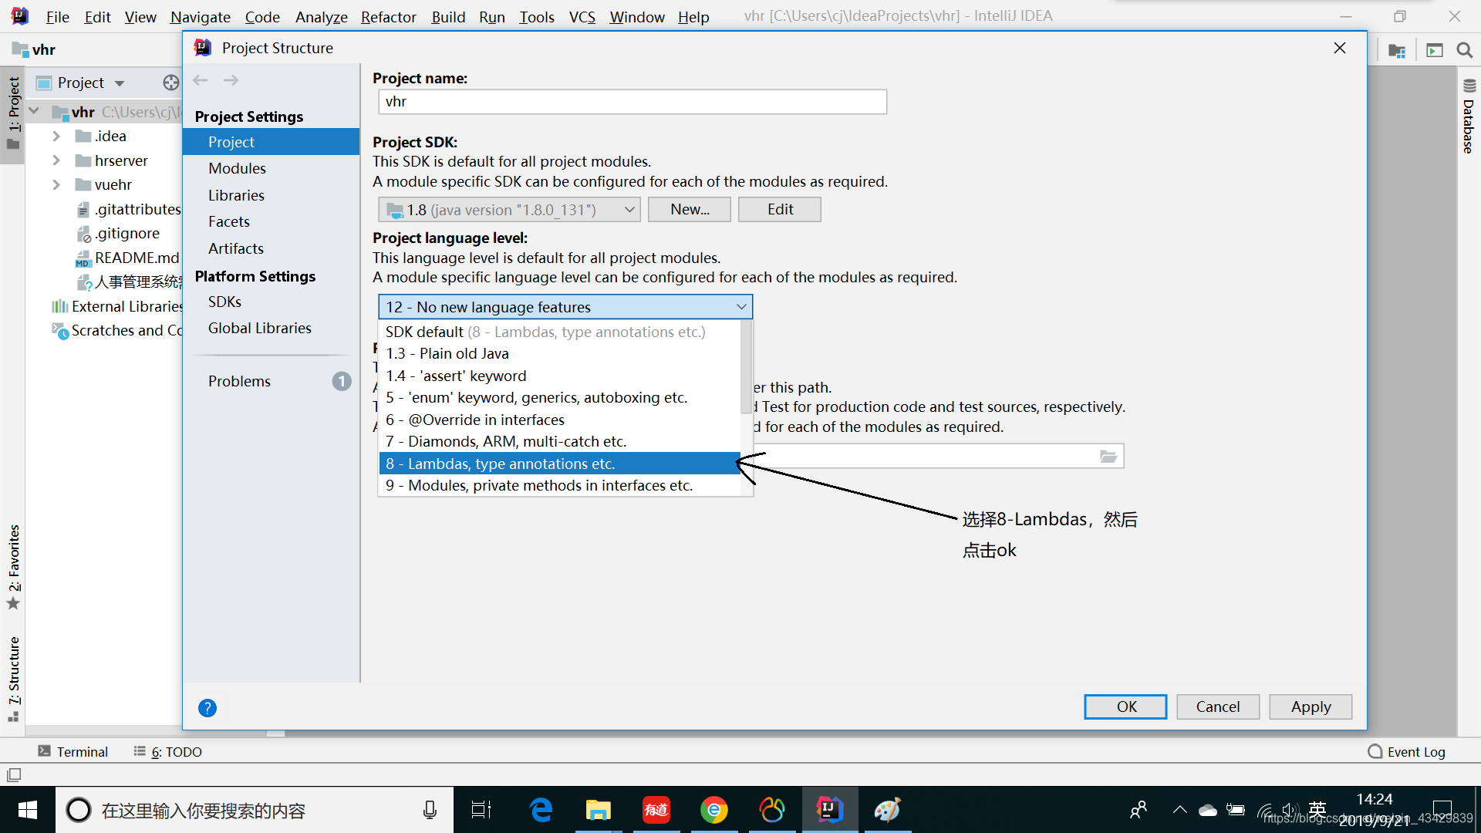Image resolution: width=1481 pixels, height=833 pixels.
Task: Open the File menu
Action: pos(57,17)
